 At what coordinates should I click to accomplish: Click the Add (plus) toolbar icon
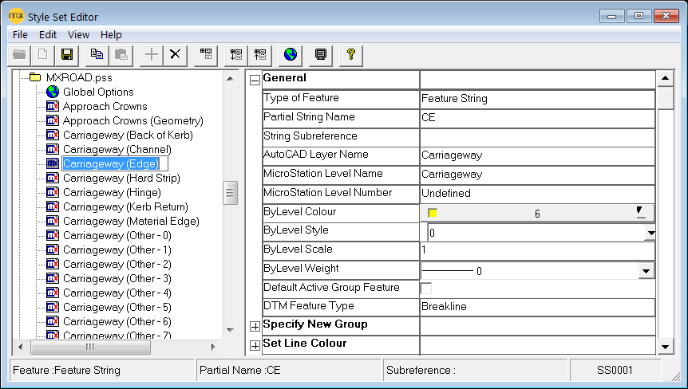click(152, 55)
